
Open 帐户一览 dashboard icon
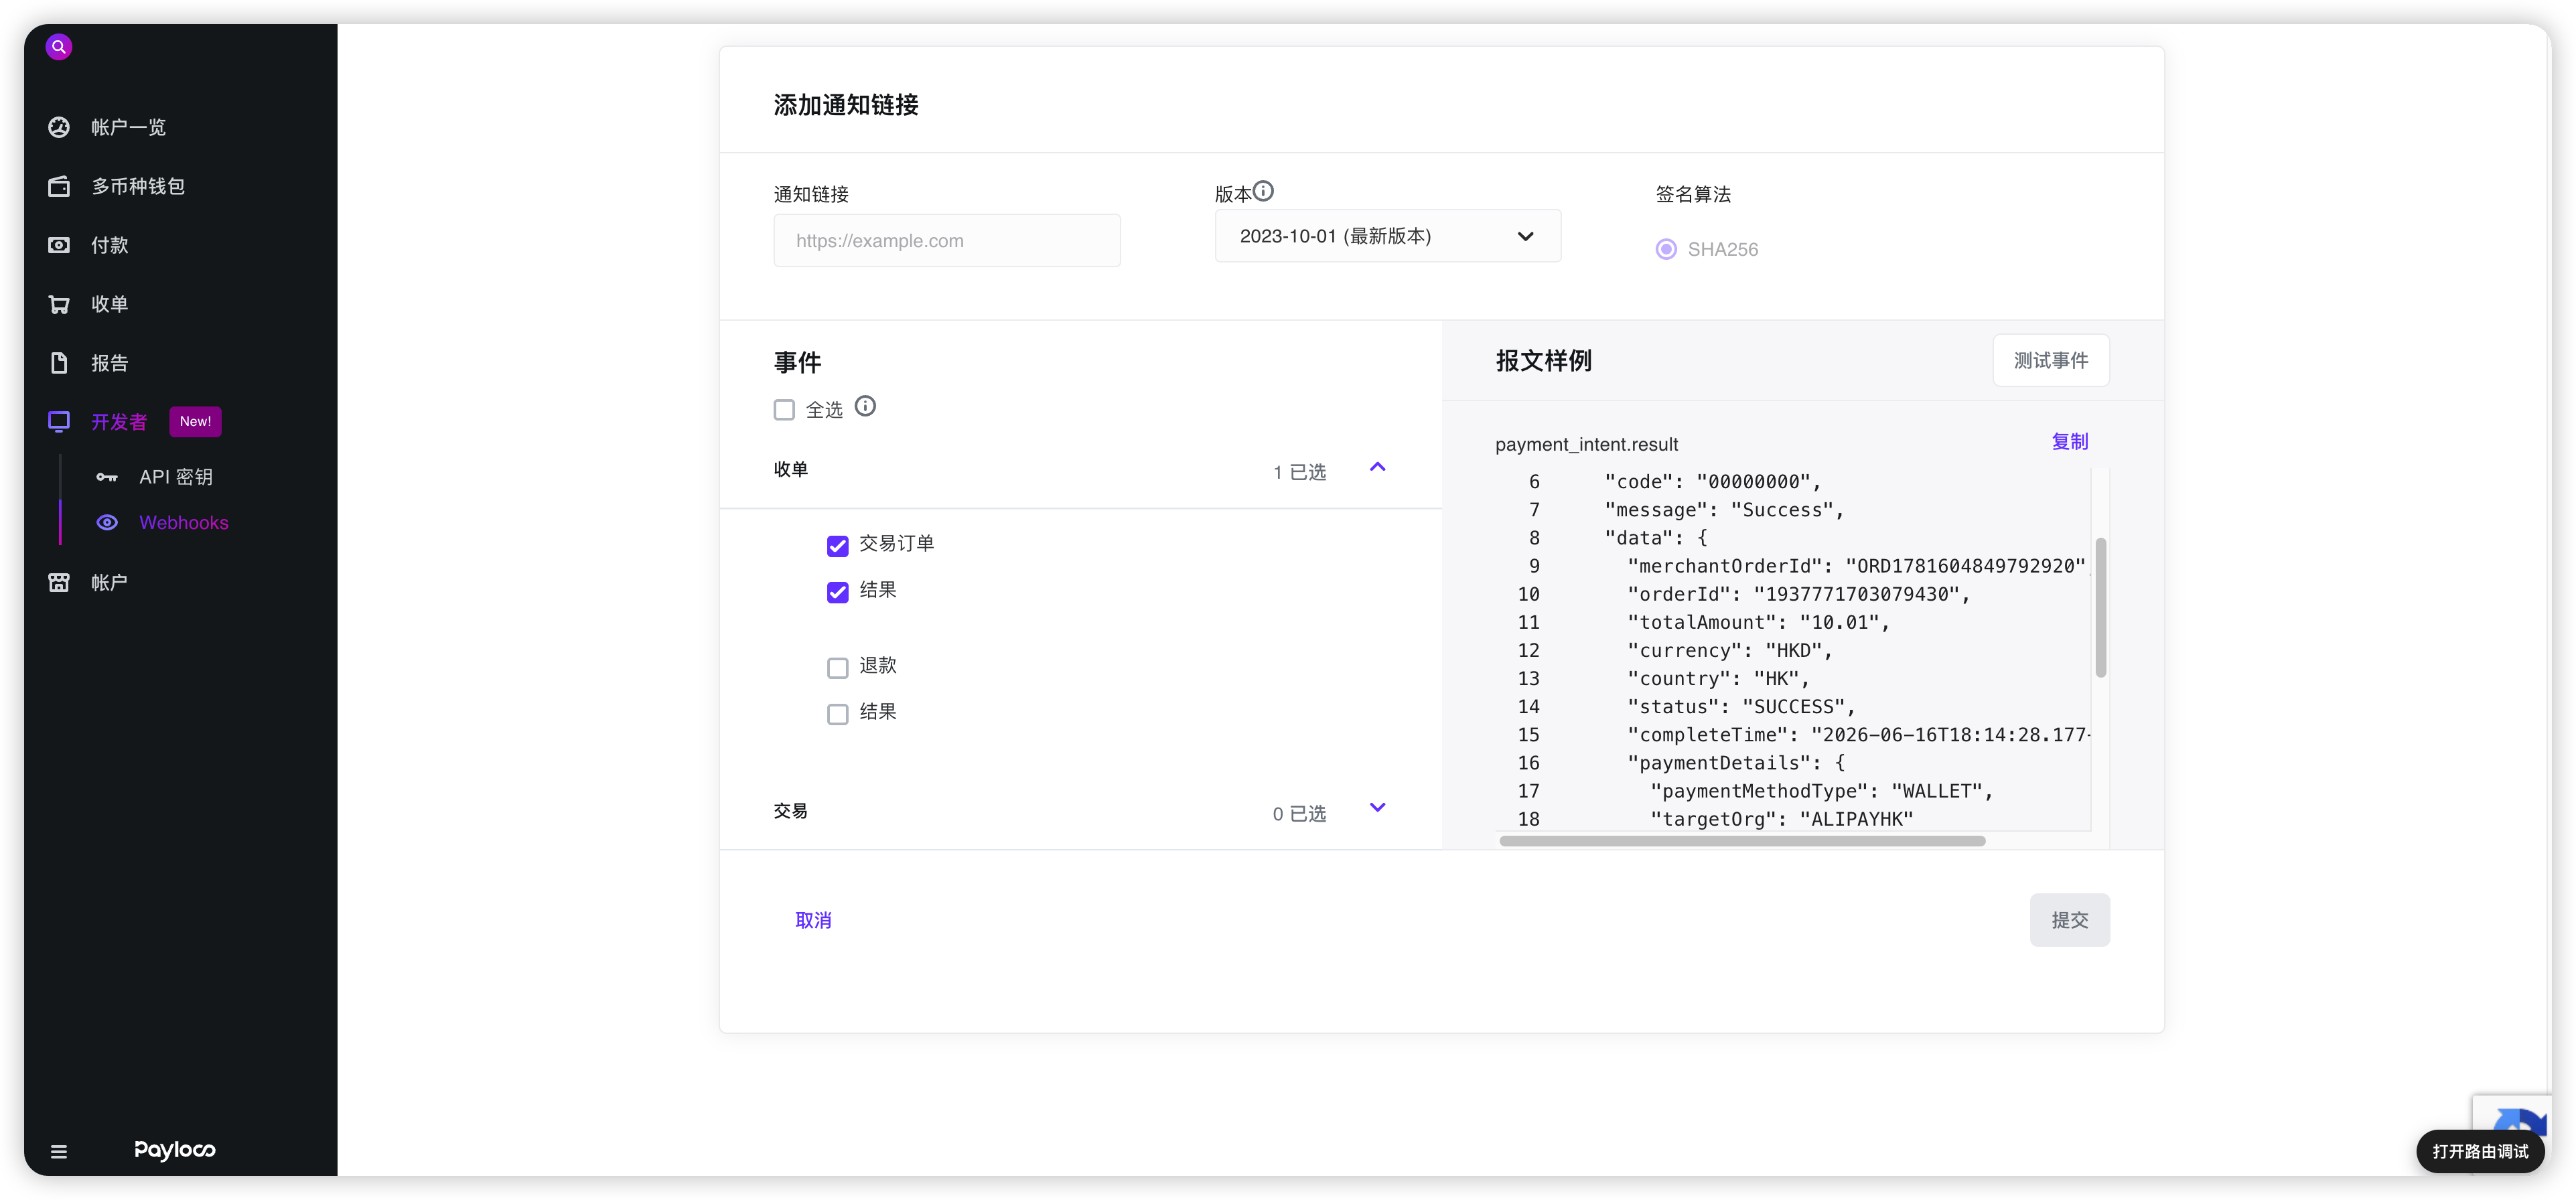[x=59, y=127]
